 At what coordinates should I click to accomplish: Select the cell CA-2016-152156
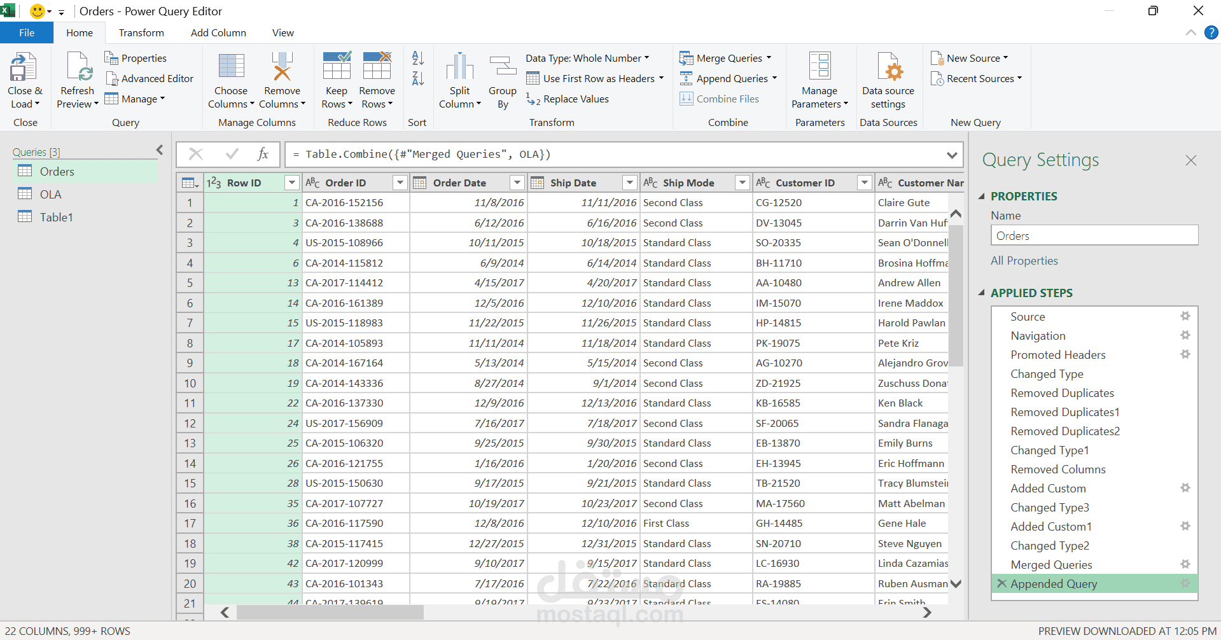(x=355, y=203)
